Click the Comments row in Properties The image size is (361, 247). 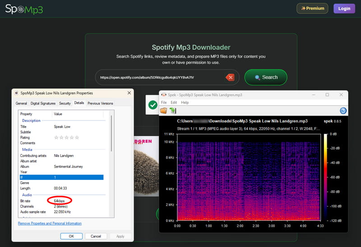(61, 143)
